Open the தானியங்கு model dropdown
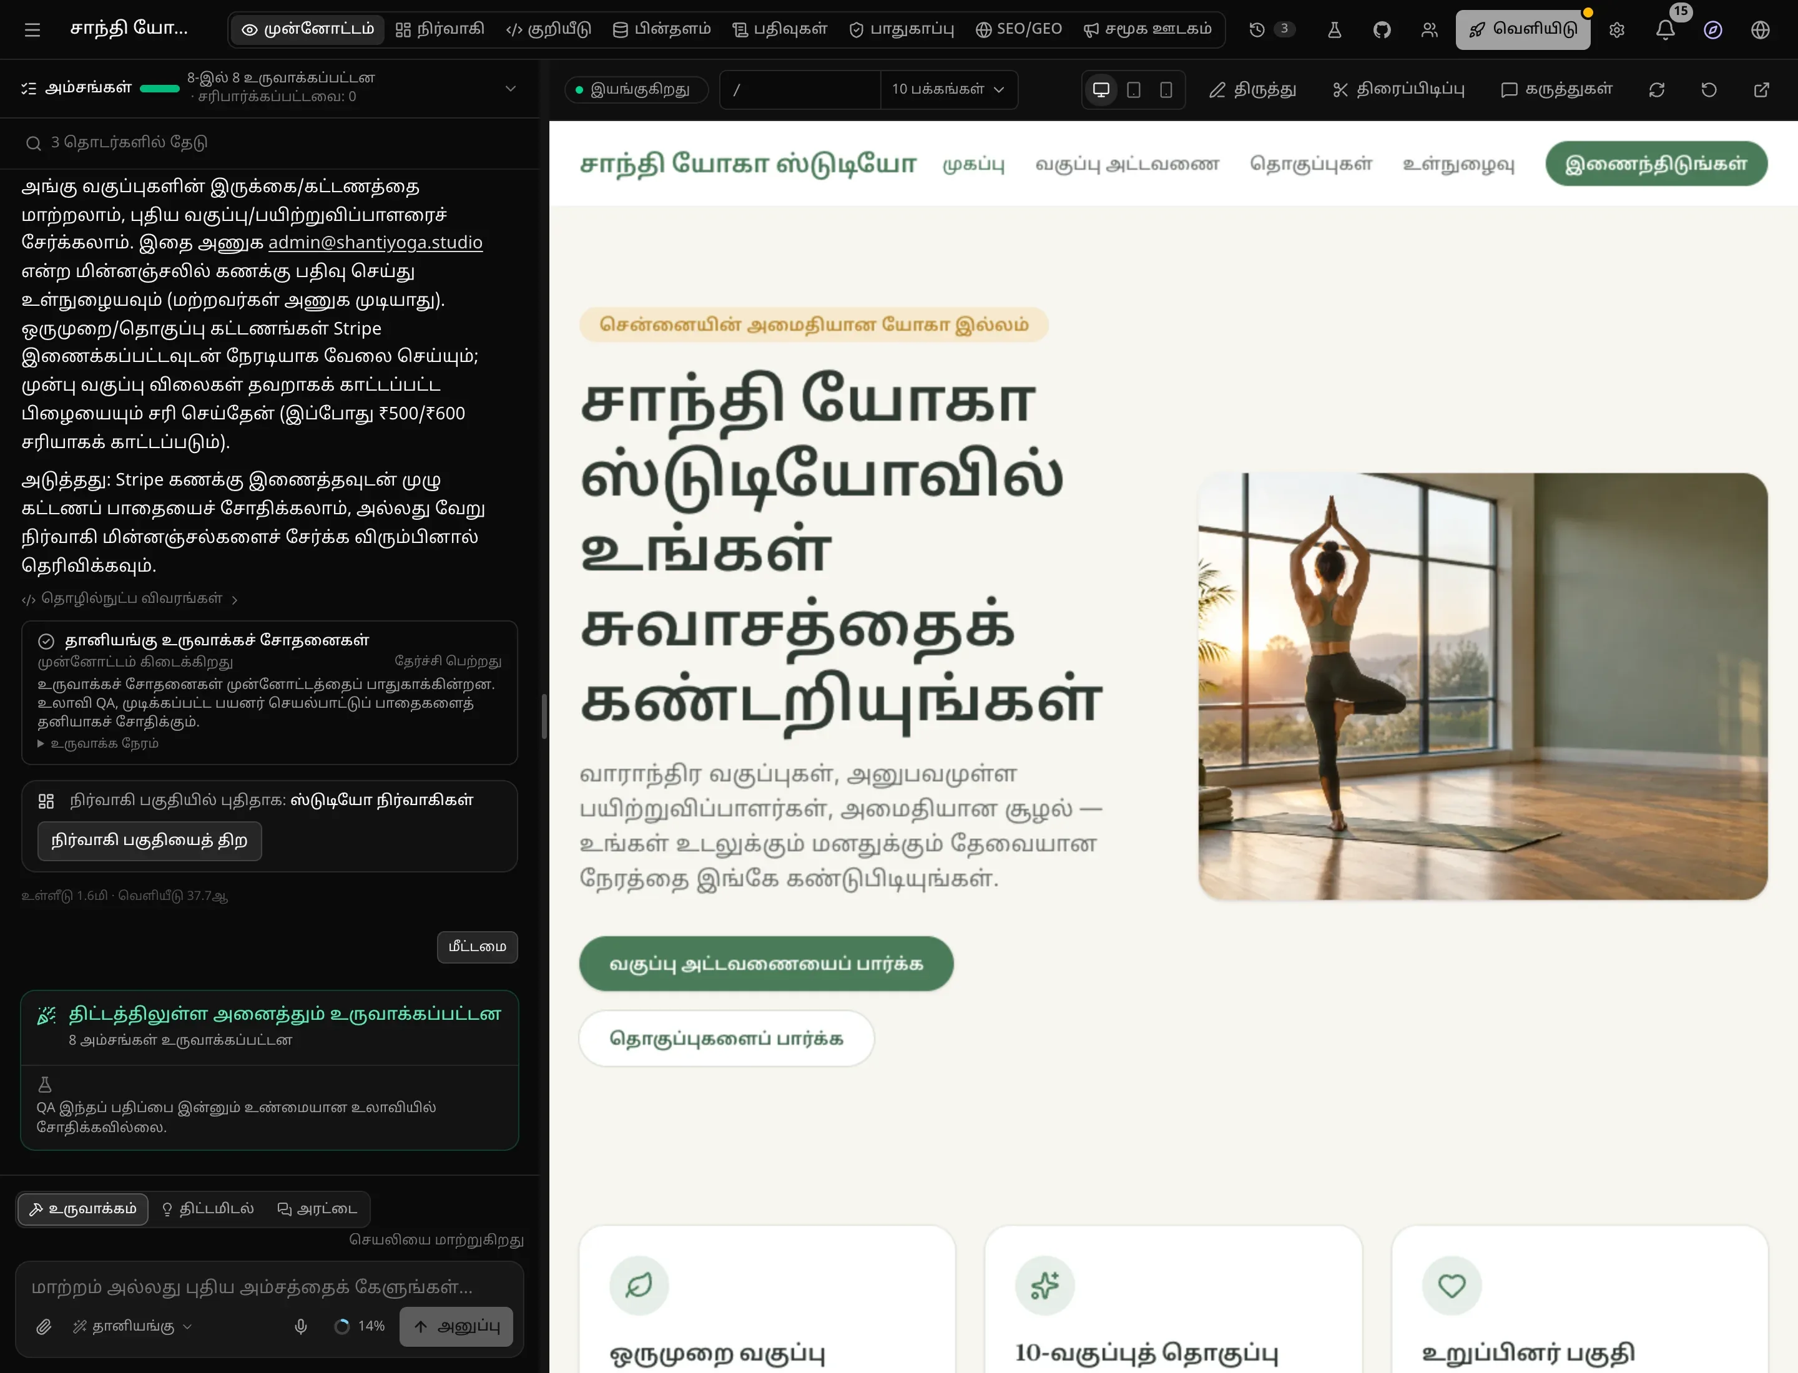Image resolution: width=1798 pixels, height=1373 pixels. coord(132,1326)
